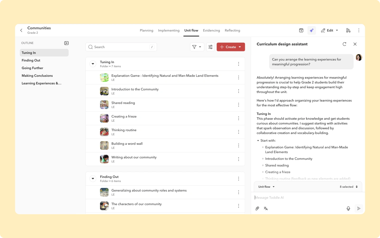Switch to the Evidencing tab
This screenshot has width=380, height=238.
tap(211, 30)
